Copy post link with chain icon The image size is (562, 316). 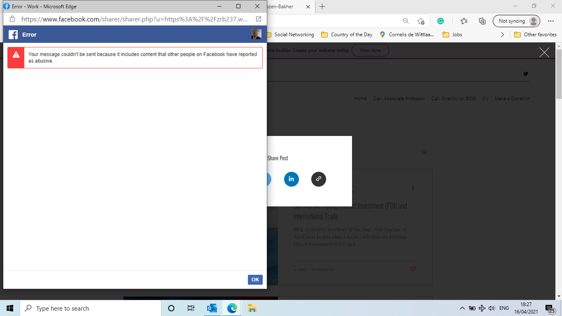(x=319, y=179)
